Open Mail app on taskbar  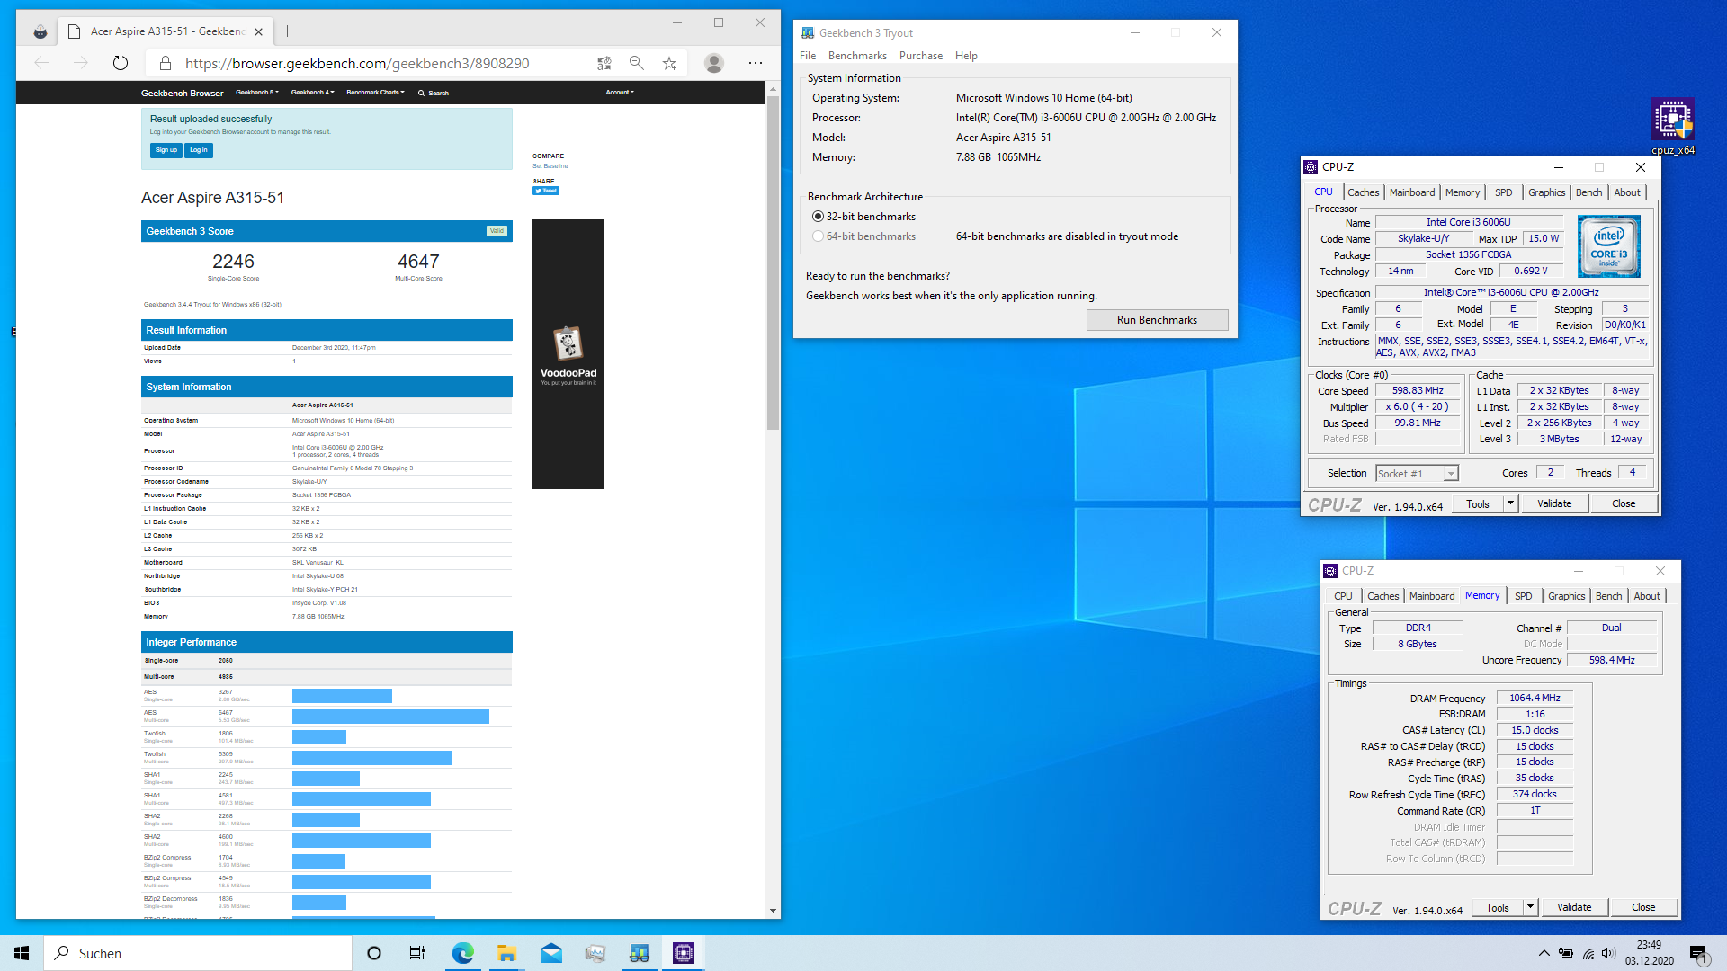point(550,953)
